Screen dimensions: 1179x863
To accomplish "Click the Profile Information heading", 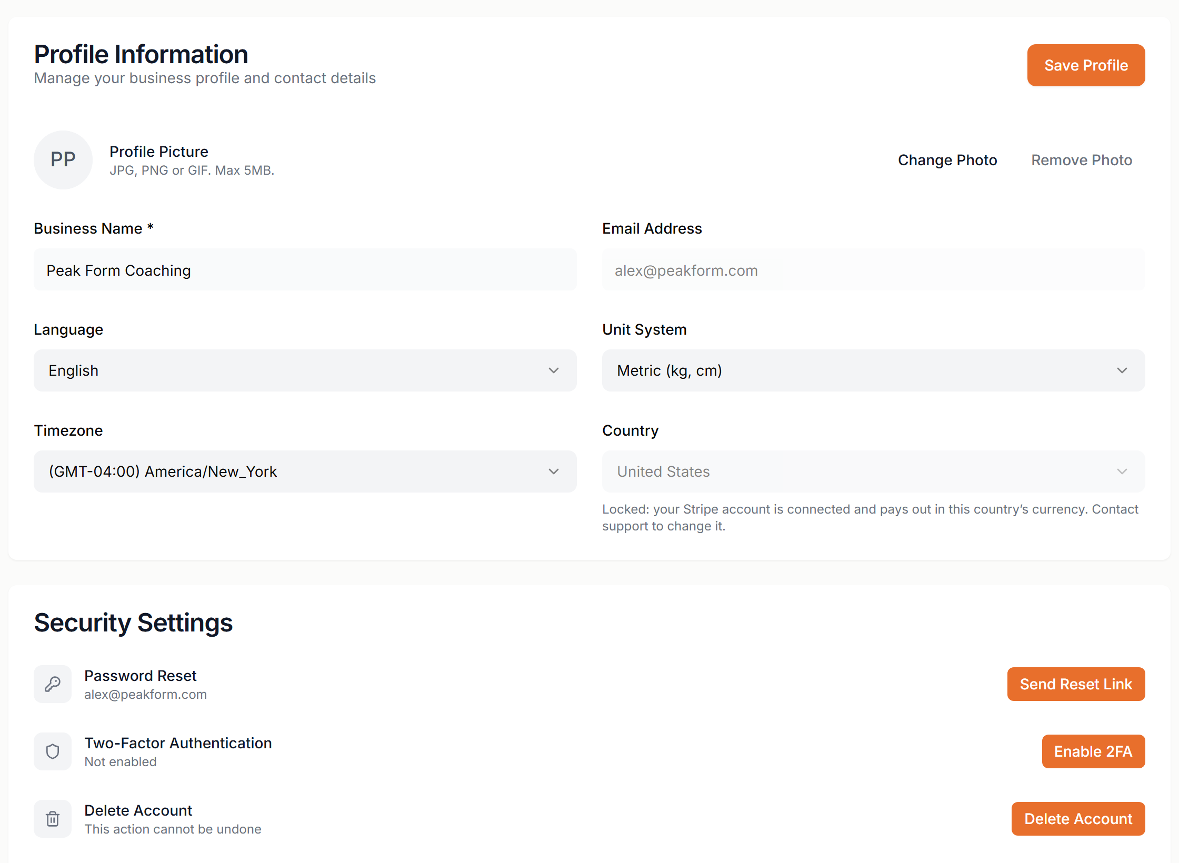I will coord(141,54).
